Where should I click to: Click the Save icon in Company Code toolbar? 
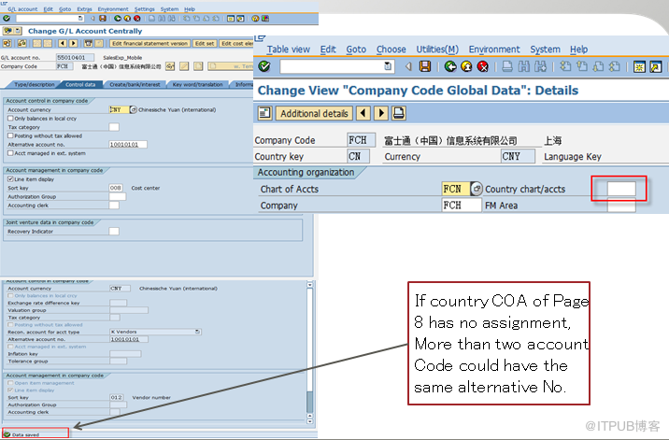(x=425, y=66)
